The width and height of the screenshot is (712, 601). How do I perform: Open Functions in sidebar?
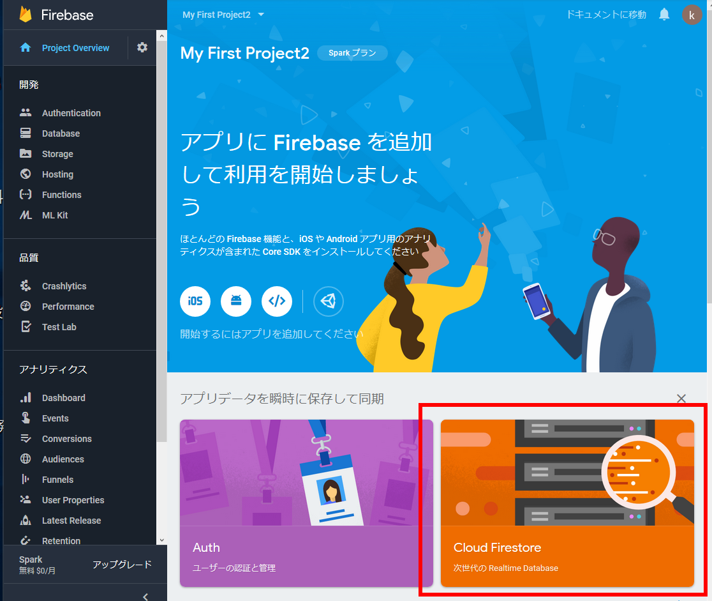[x=62, y=195]
